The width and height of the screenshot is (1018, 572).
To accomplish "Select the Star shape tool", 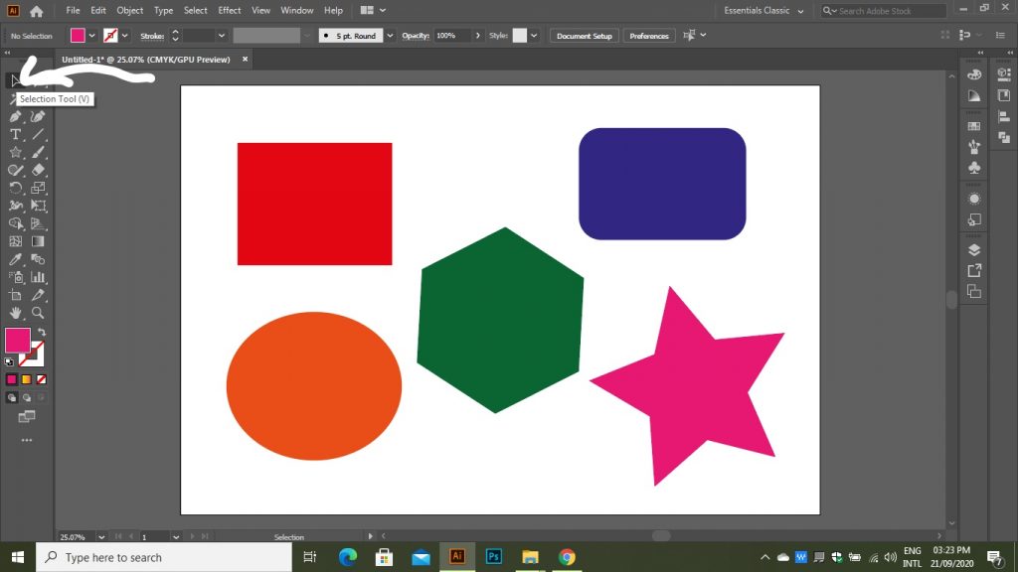I will pyautogui.click(x=16, y=152).
